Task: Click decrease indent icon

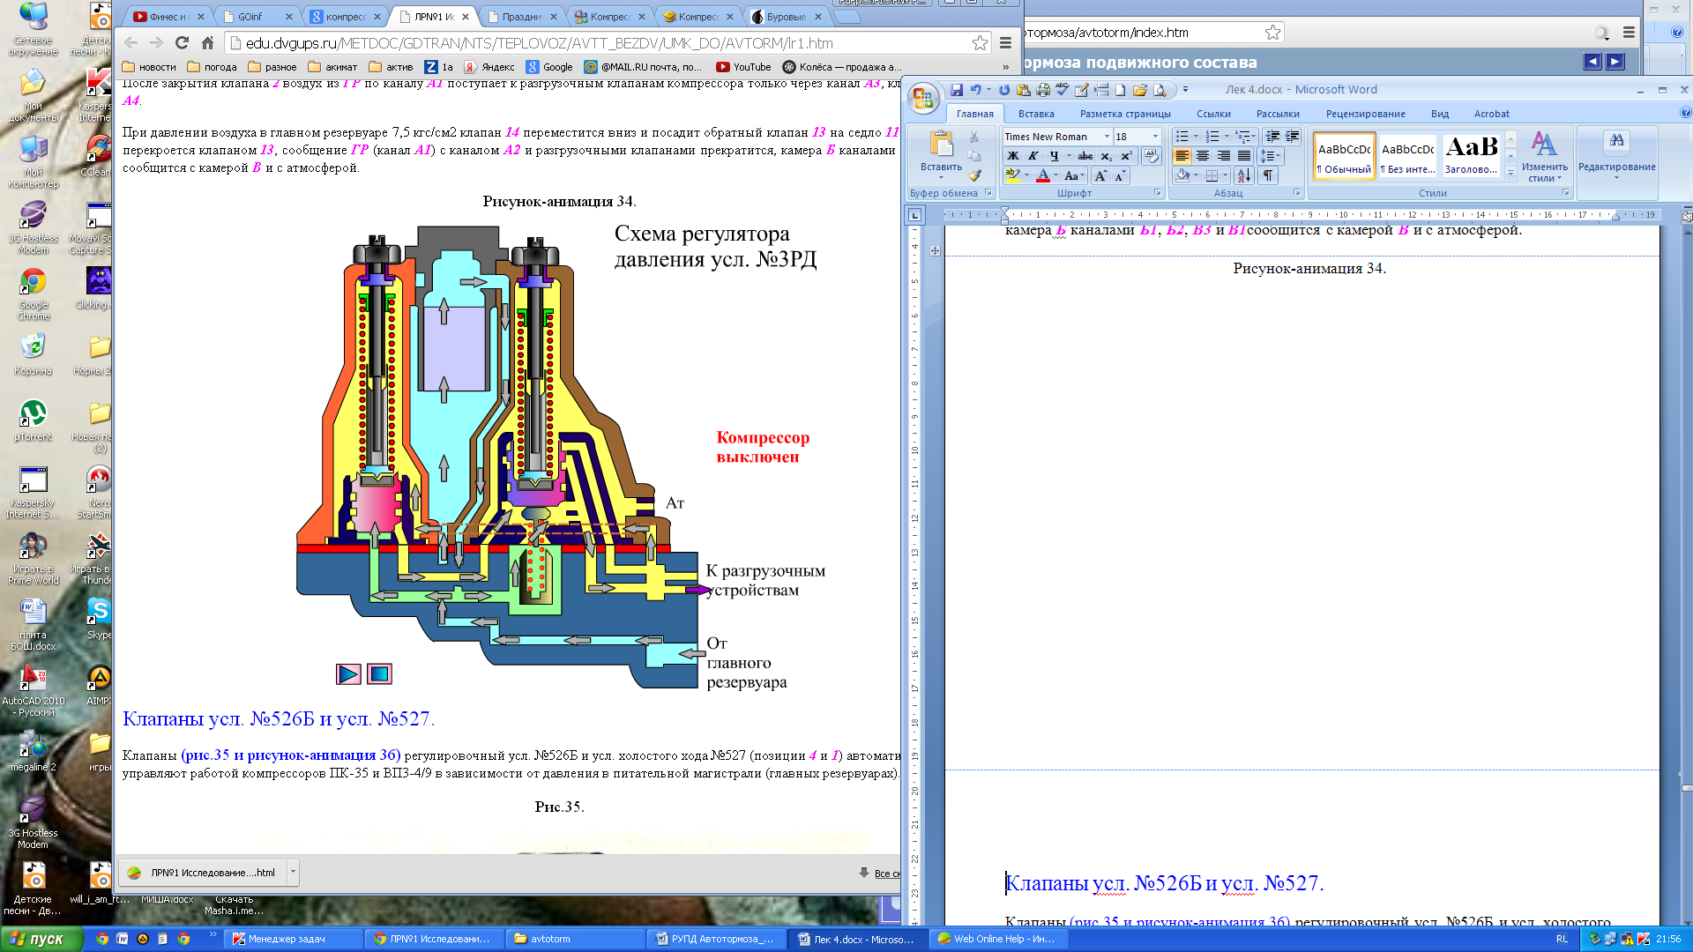Action: click(1272, 137)
